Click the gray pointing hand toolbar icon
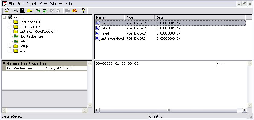 pyautogui.click(x=68, y=11)
